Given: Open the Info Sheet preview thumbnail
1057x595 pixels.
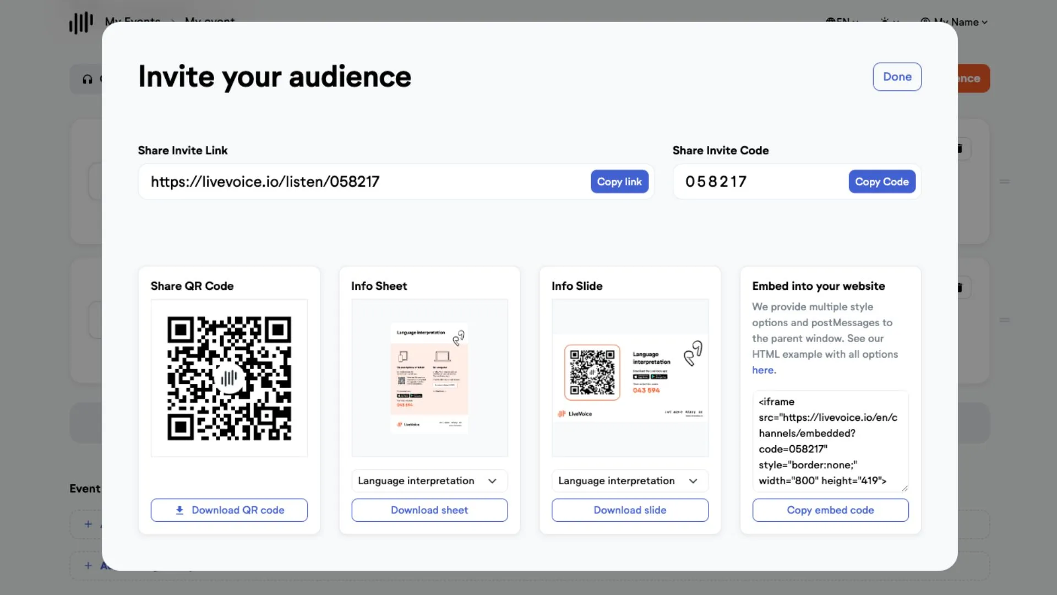Looking at the screenshot, I should 429,378.
